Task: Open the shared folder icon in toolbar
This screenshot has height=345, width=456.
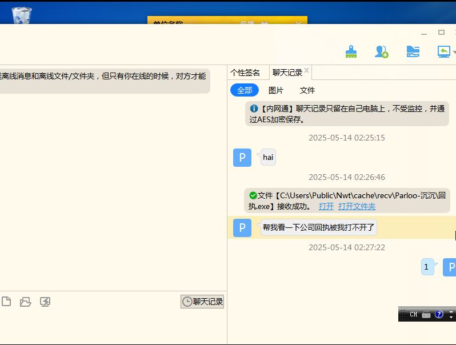Action: (x=413, y=52)
